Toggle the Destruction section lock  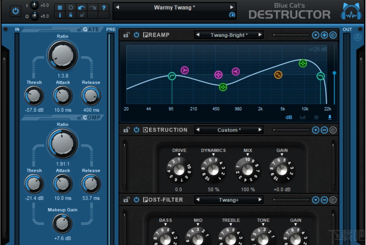127,130
